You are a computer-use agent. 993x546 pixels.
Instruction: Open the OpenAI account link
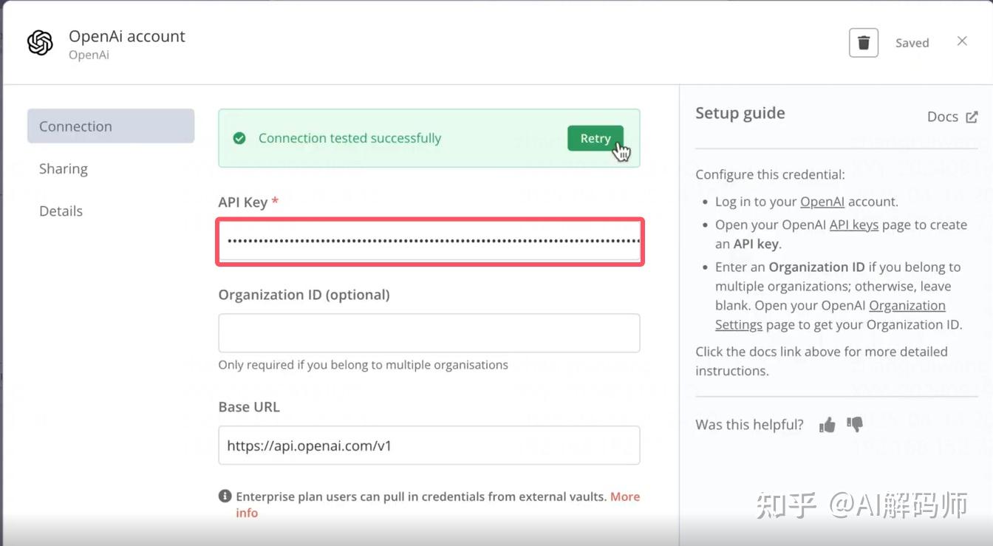822,202
